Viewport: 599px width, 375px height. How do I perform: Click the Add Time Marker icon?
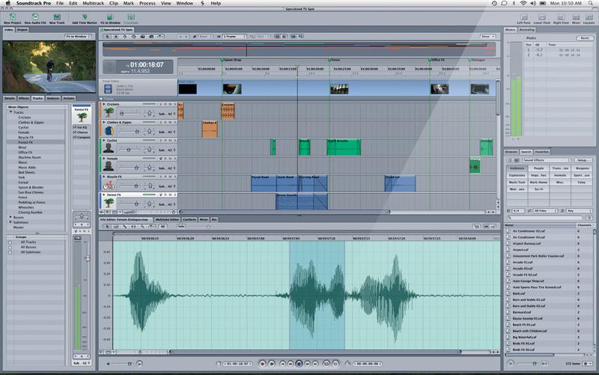click(85, 16)
